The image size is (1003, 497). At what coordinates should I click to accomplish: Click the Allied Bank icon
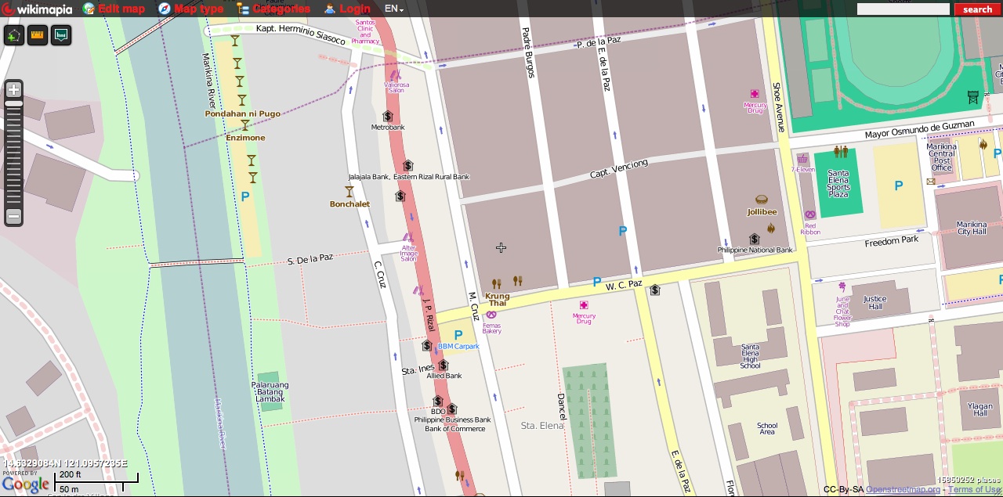point(444,365)
